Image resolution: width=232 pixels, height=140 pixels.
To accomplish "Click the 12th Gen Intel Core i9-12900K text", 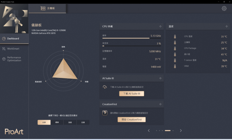I will click(48, 30).
